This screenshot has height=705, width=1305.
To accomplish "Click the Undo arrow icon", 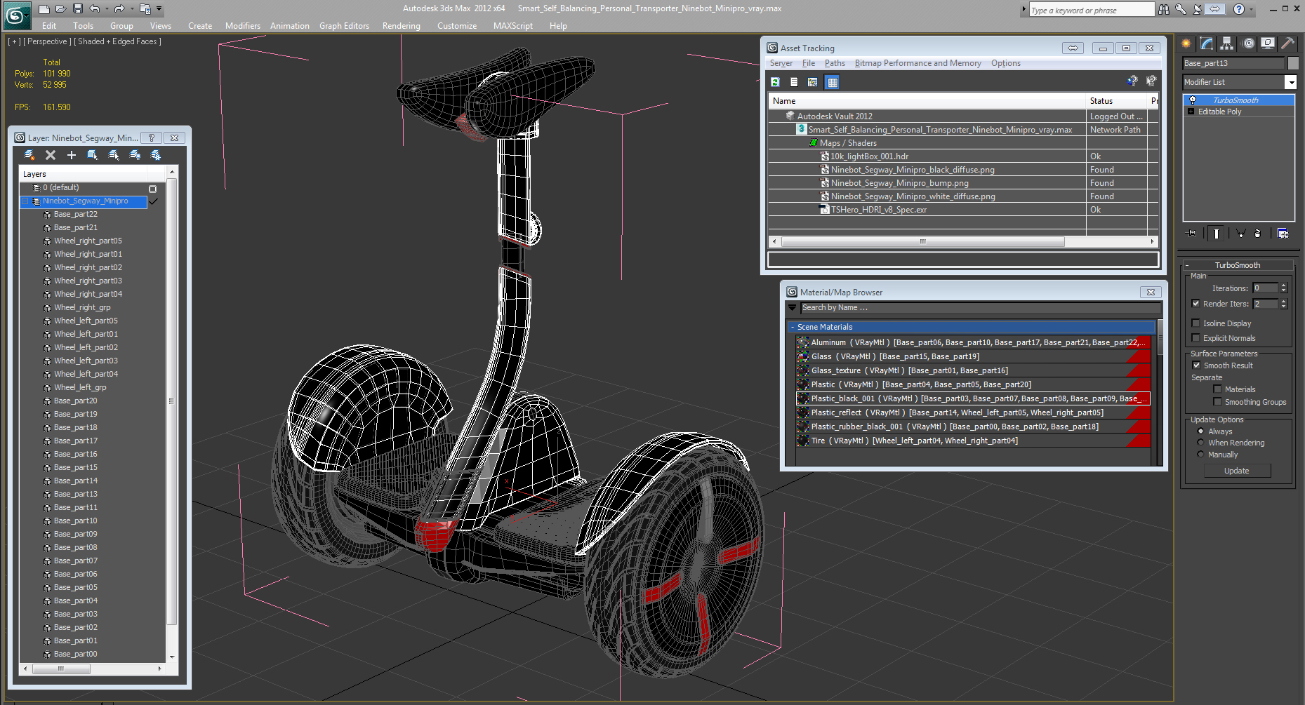I will [x=95, y=9].
